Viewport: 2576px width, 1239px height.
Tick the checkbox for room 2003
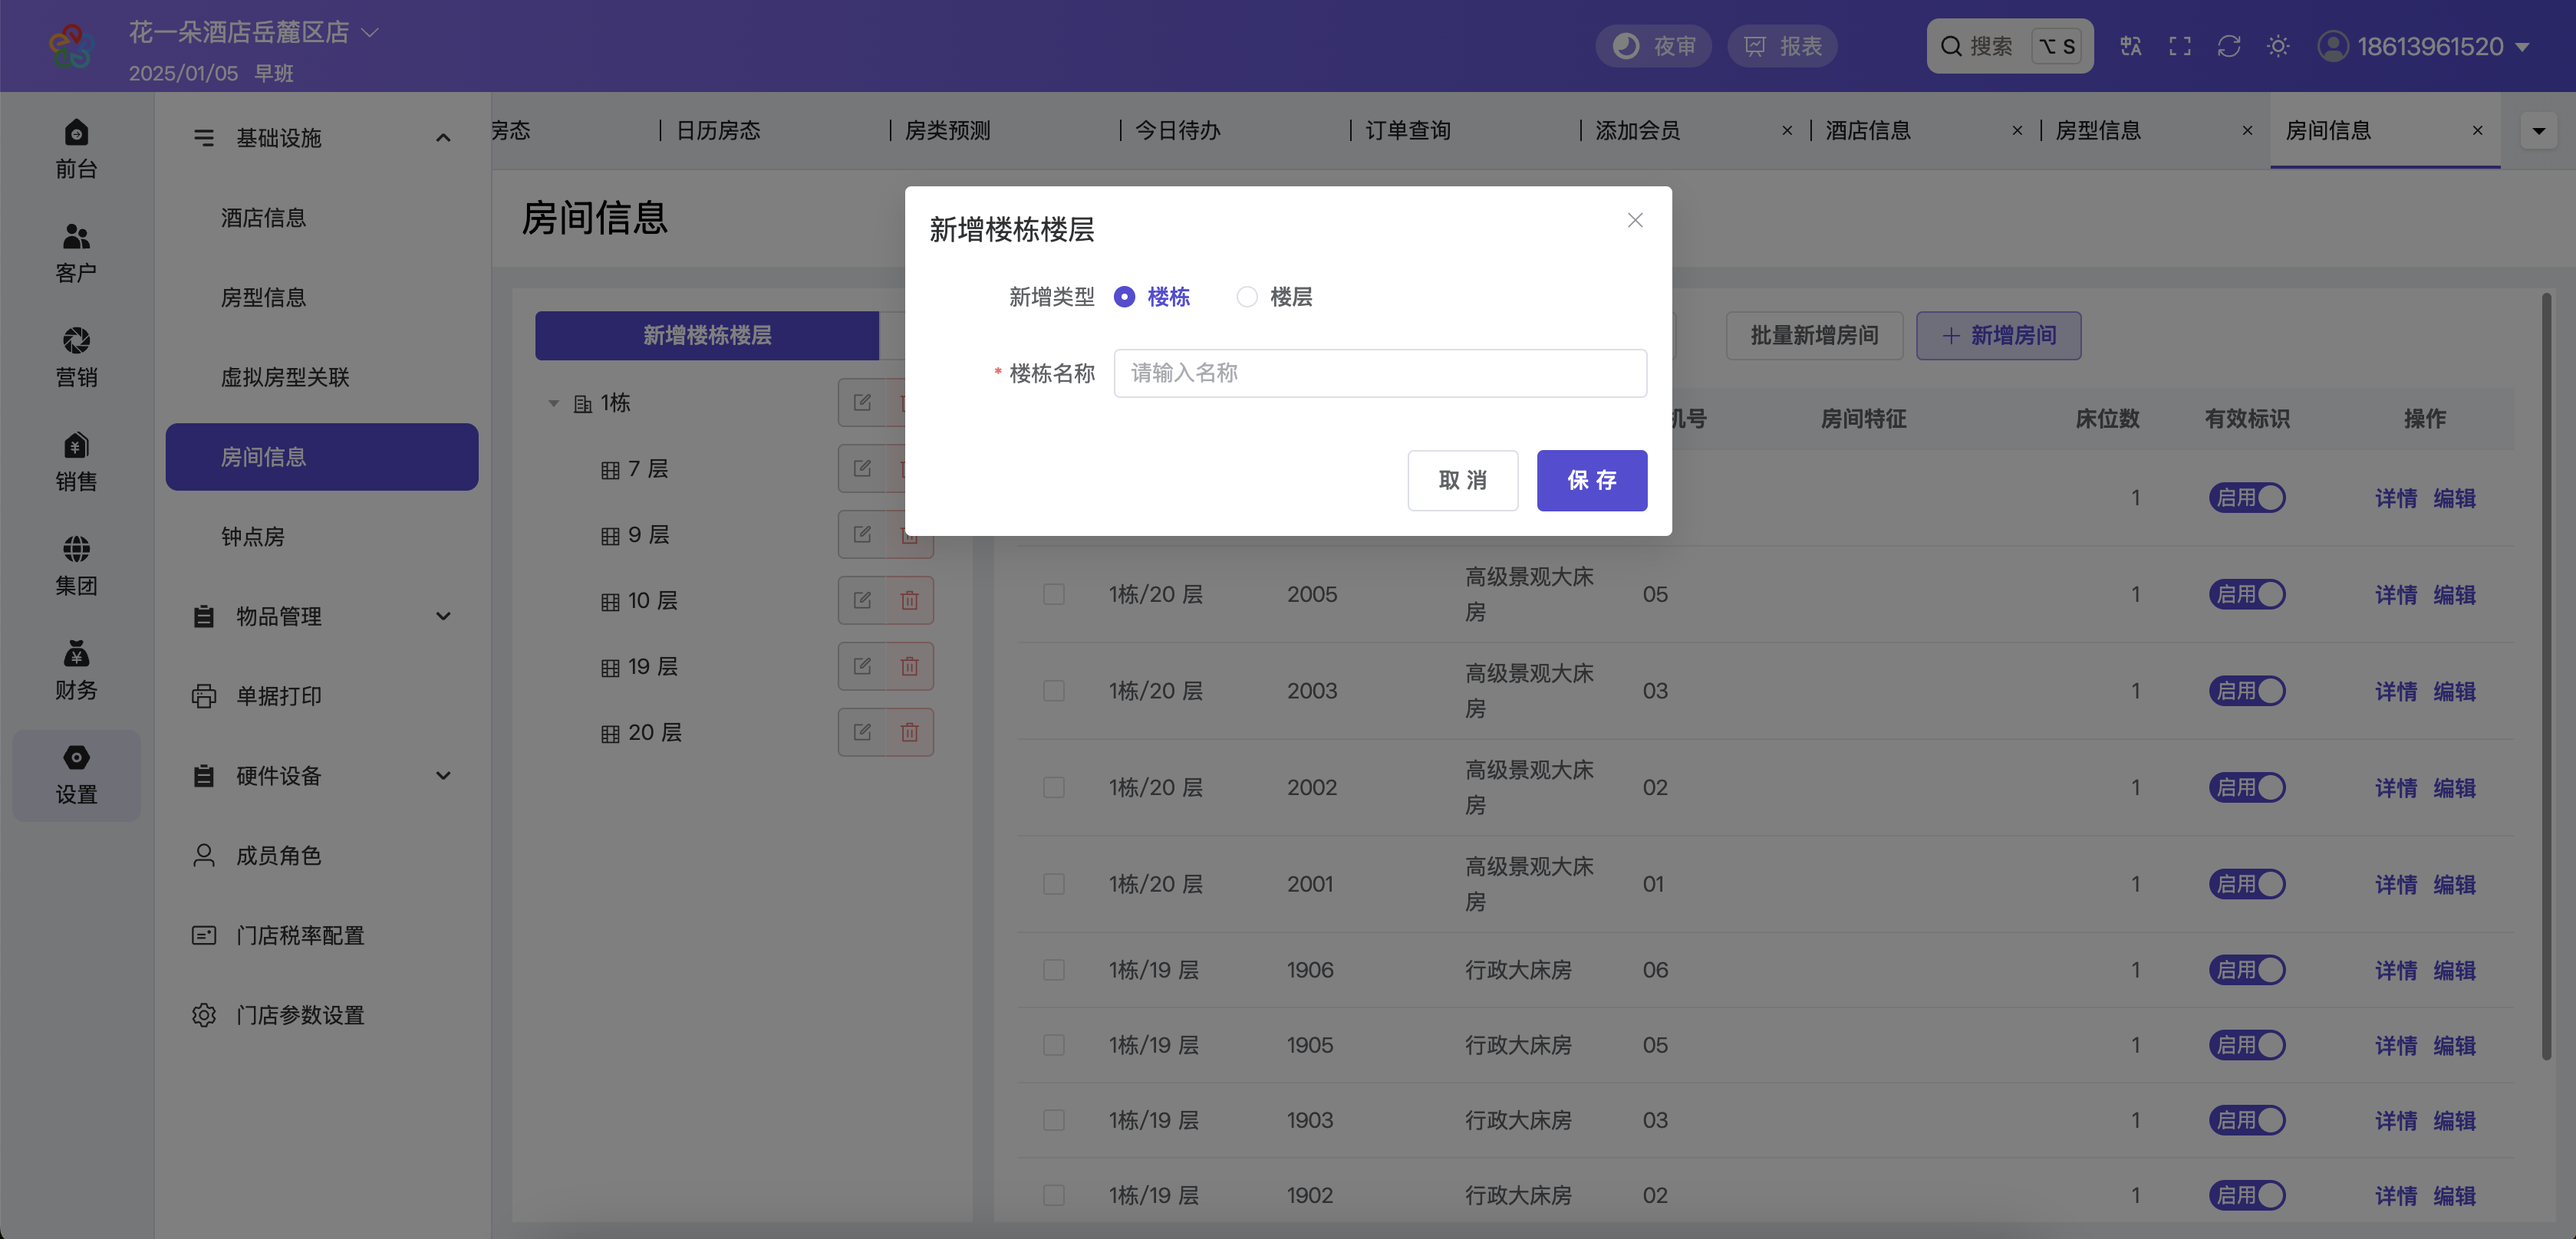point(1054,692)
